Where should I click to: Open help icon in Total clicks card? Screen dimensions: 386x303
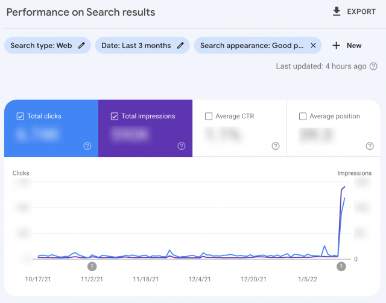(87, 146)
